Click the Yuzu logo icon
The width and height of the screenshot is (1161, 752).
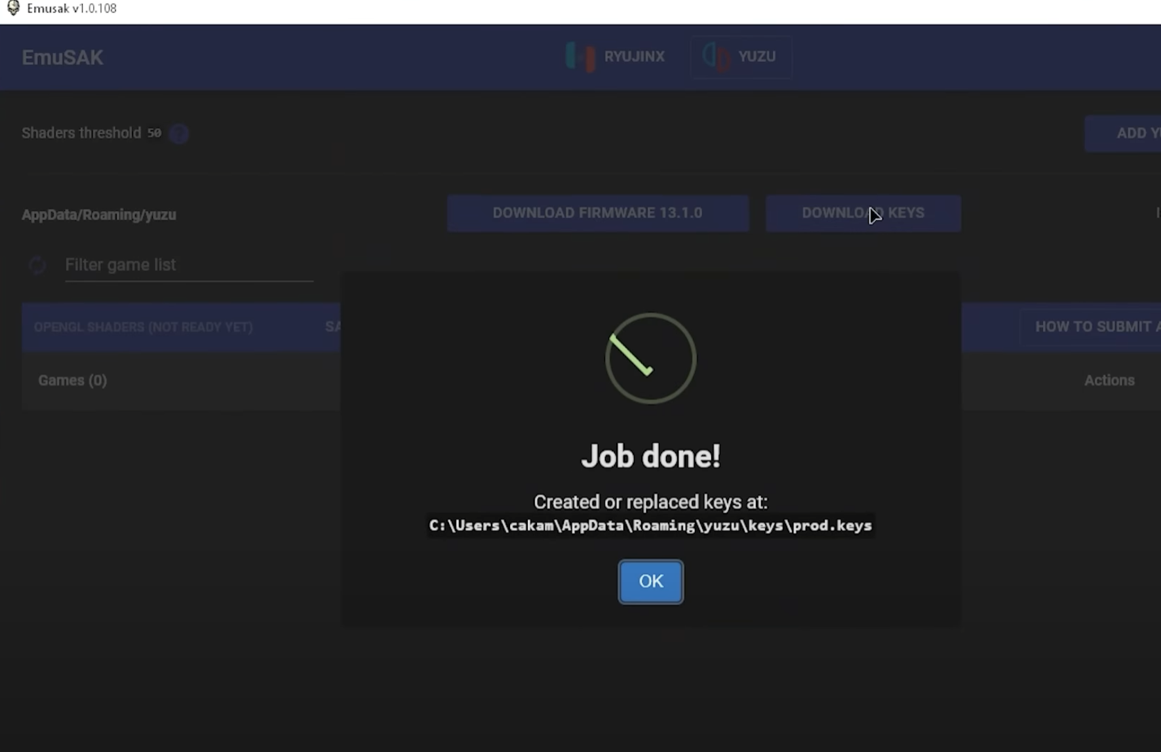click(x=716, y=57)
